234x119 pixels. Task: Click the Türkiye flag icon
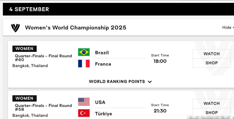pos(84,113)
